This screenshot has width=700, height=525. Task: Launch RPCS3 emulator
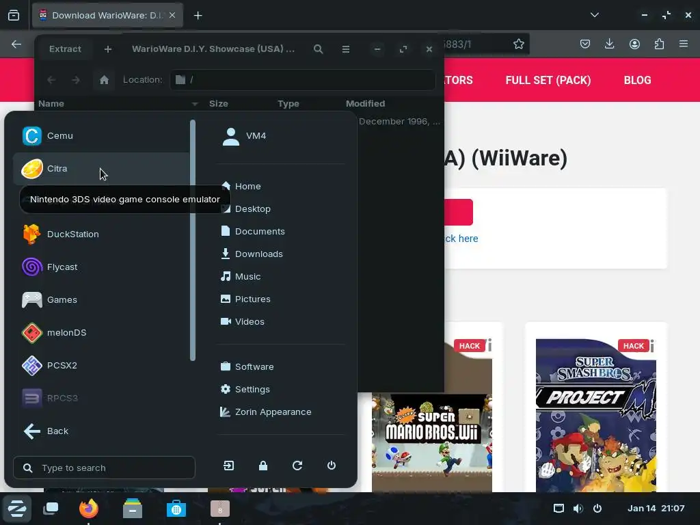(x=101, y=398)
